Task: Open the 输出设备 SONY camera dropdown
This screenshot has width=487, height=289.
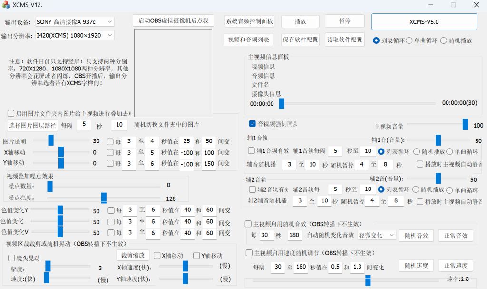Action: pos(75,22)
